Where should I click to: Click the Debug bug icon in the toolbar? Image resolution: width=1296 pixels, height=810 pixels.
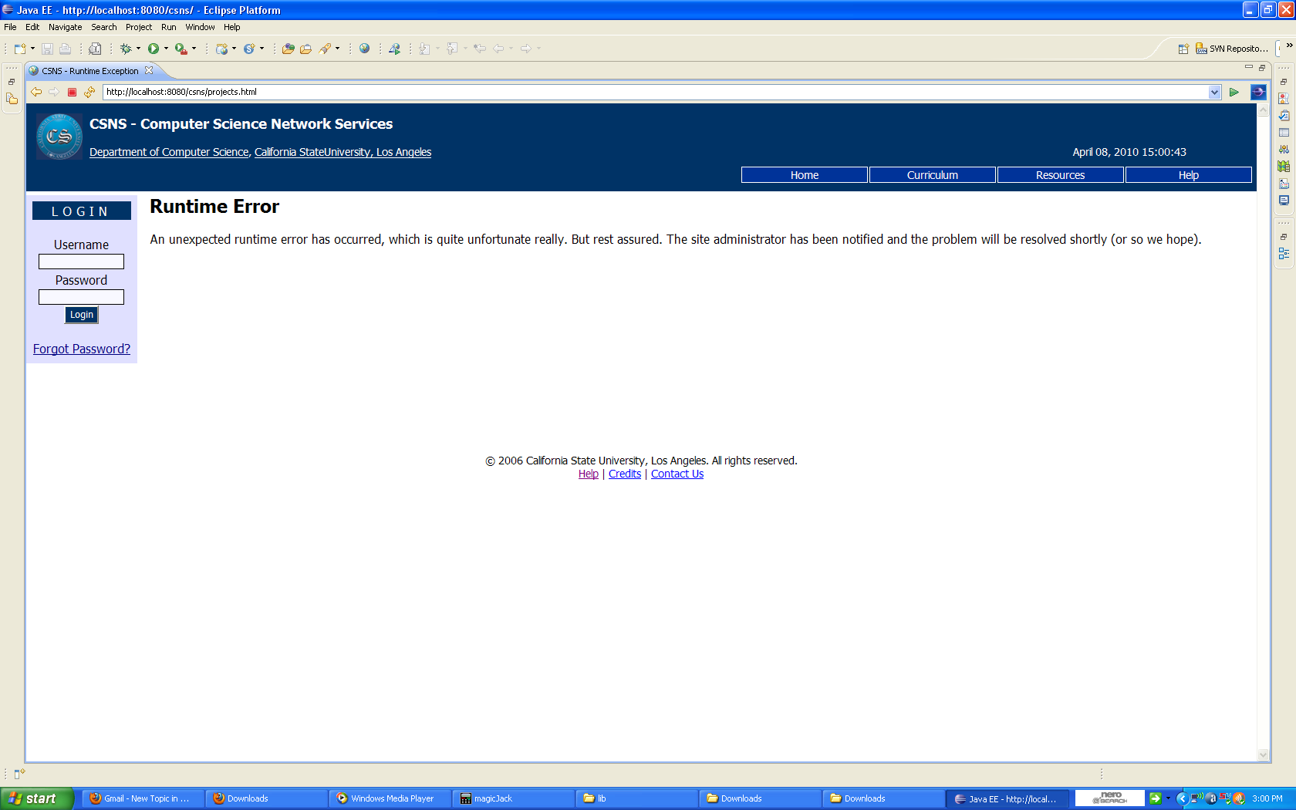126,49
